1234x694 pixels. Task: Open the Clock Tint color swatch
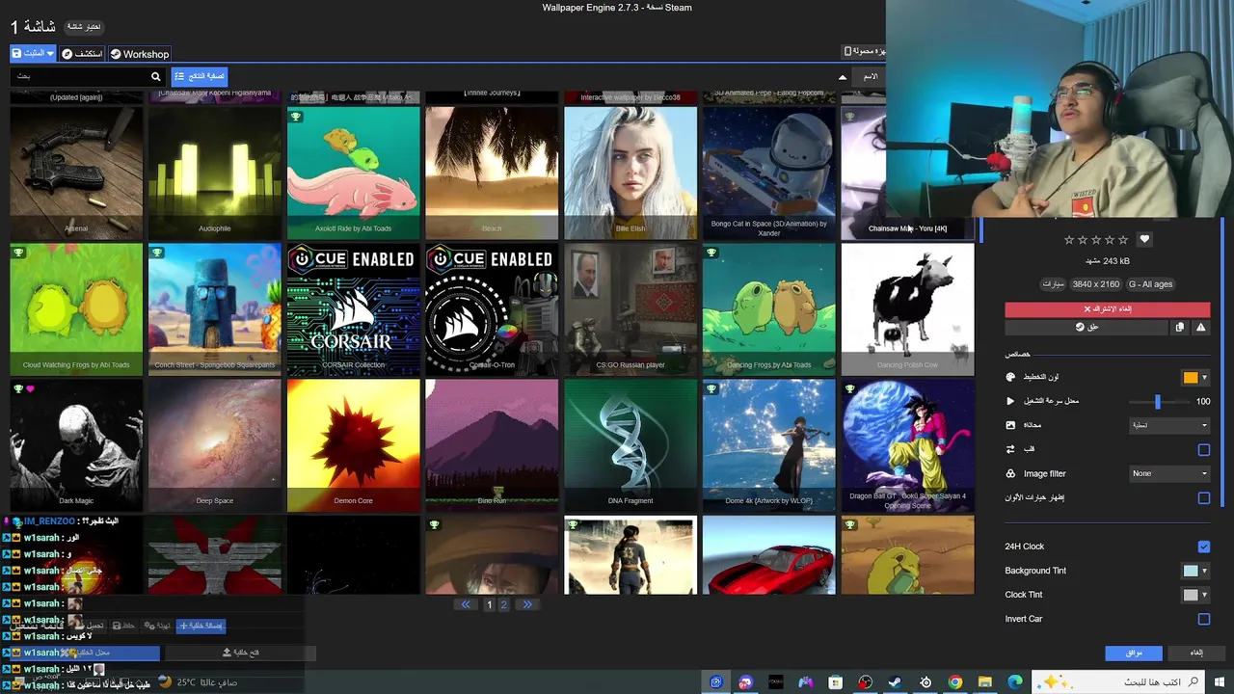(1191, 595)
